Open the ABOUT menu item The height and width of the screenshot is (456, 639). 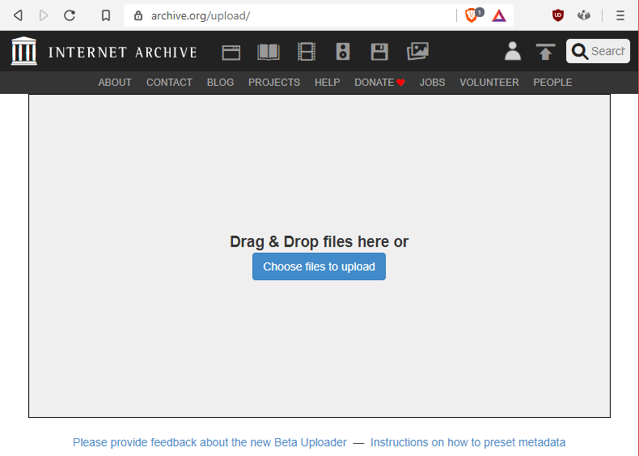(115, 83)
